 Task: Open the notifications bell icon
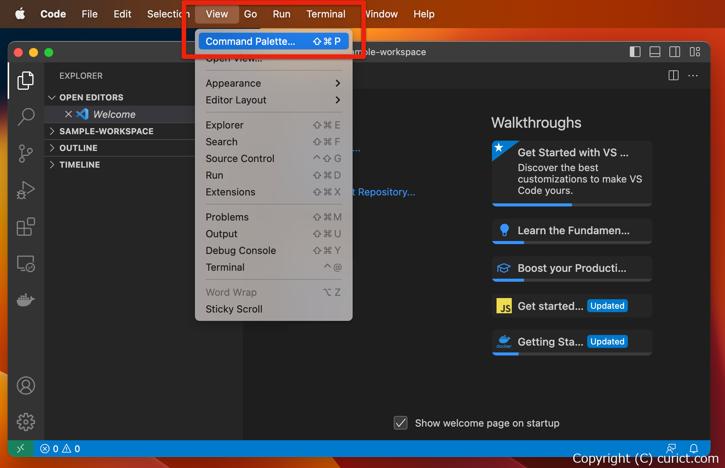click(693, 449)
